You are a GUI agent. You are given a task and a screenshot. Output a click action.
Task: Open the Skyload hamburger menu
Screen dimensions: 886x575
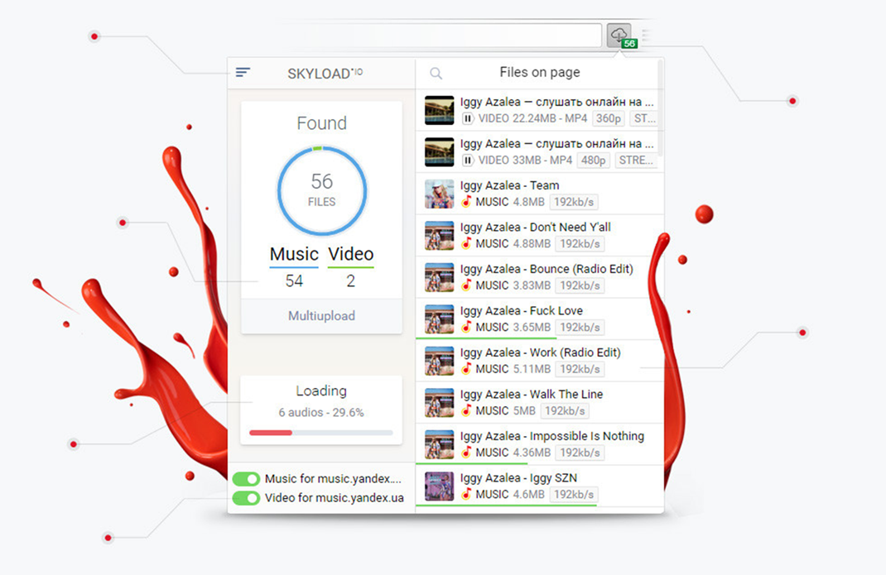tap(243, 73)
